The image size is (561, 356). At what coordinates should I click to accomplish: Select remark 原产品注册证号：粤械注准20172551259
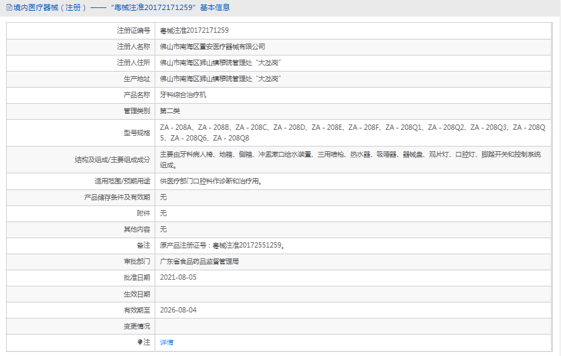[x=222, y=246]
